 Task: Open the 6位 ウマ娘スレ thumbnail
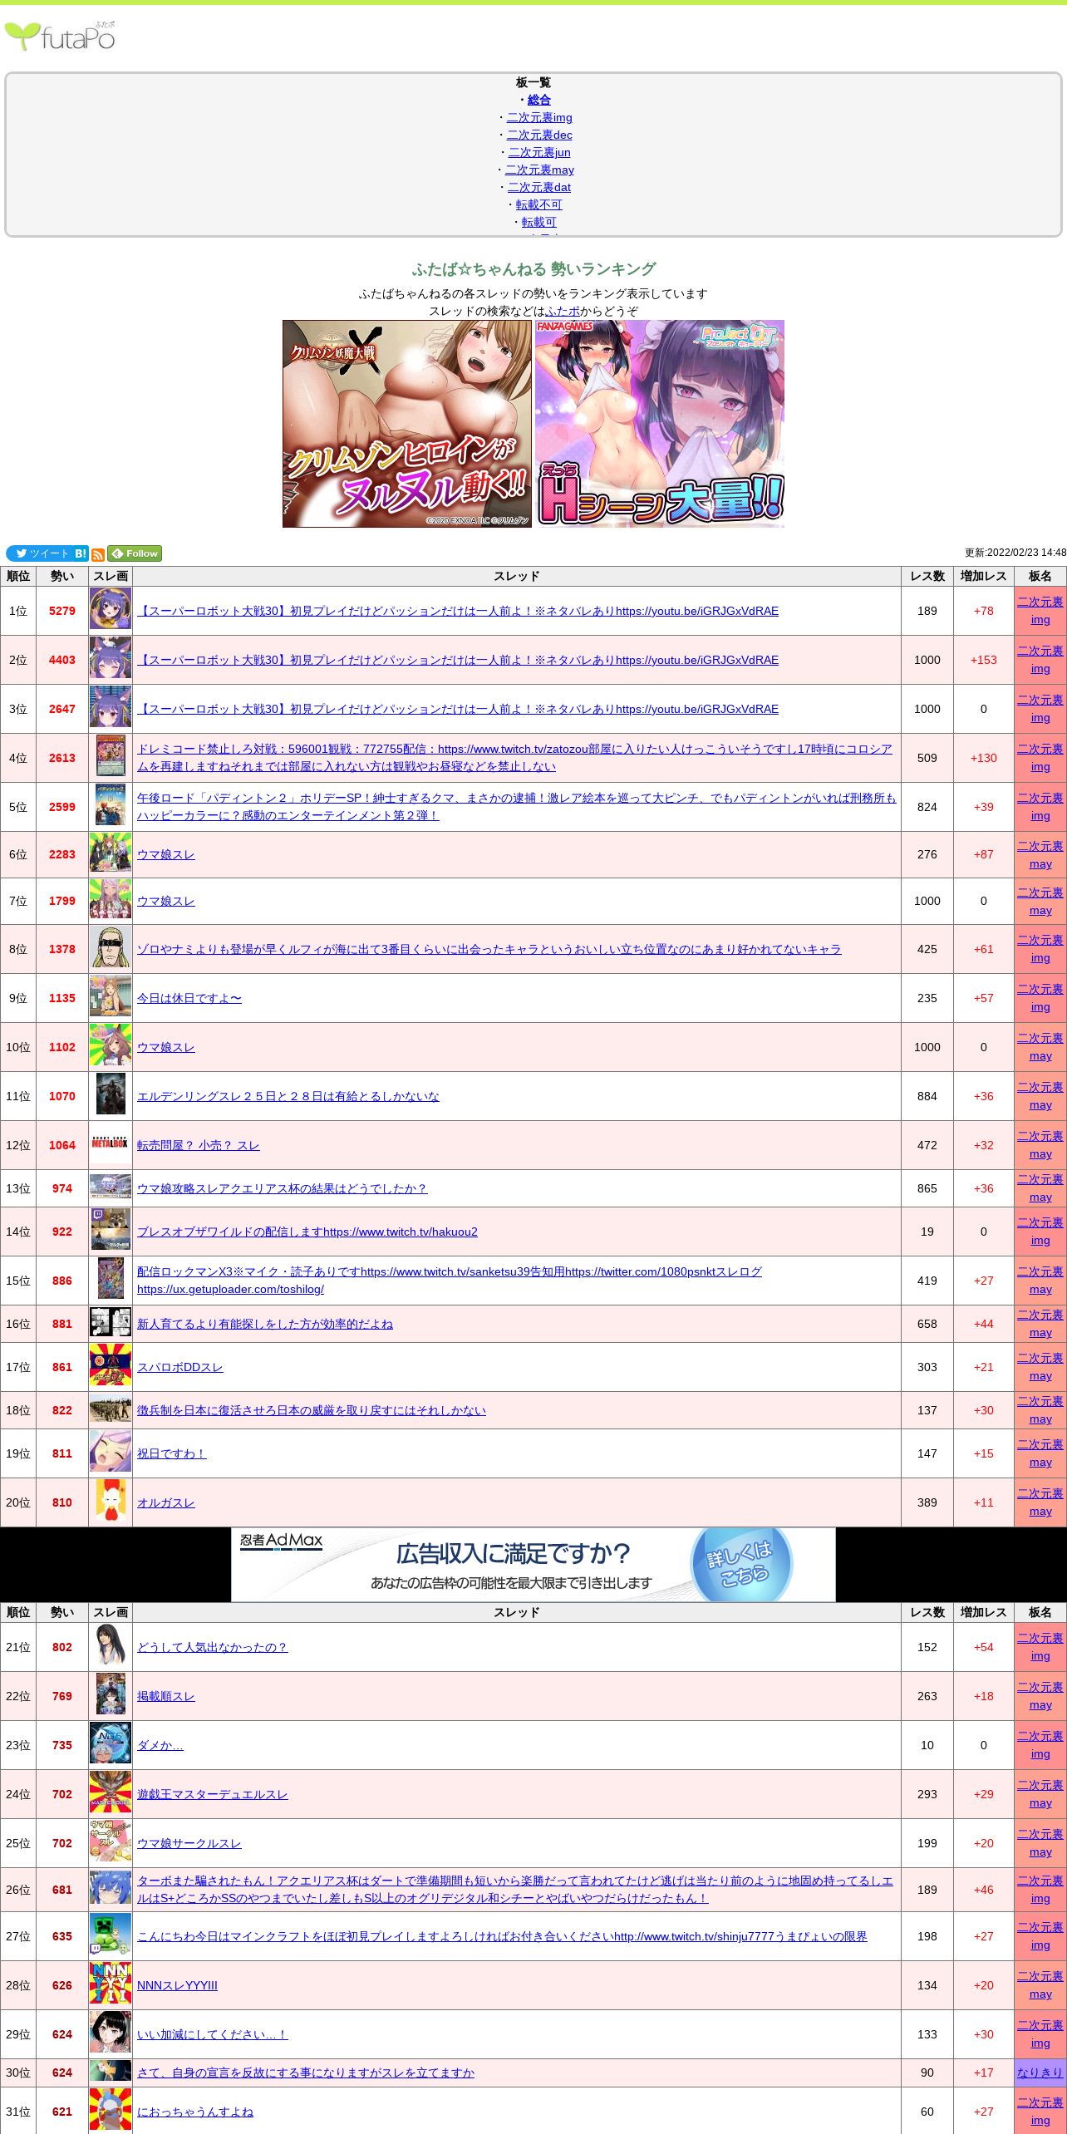111,853
